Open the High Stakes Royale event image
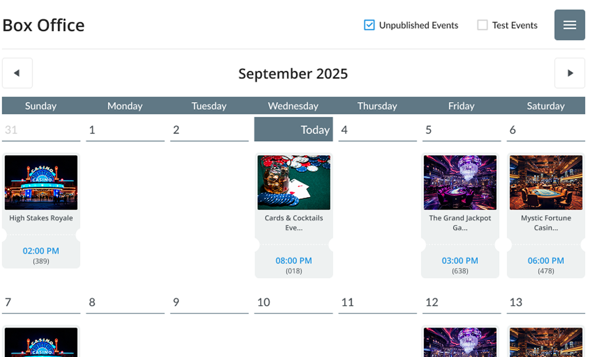The height and width of the screenshot is (357, 596). click(x=41, y=182)
